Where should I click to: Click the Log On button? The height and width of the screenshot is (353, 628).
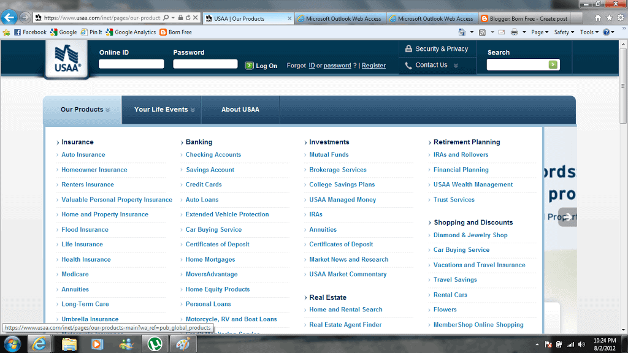point(261,65)
